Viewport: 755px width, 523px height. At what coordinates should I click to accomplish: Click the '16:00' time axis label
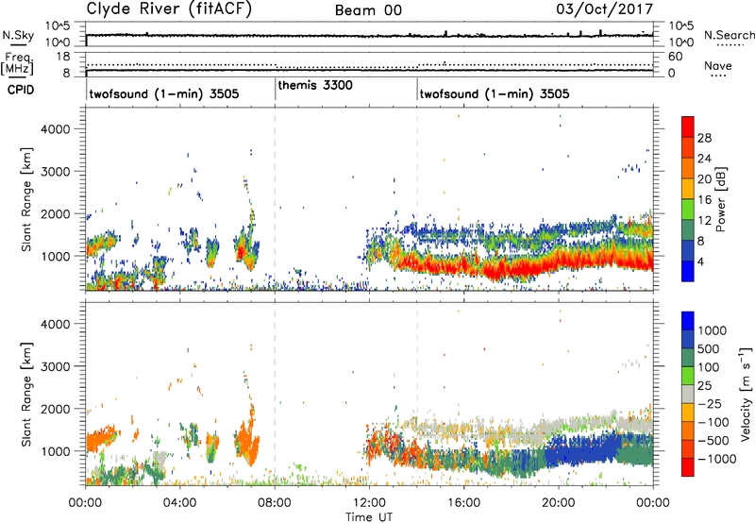coord(463,503)
